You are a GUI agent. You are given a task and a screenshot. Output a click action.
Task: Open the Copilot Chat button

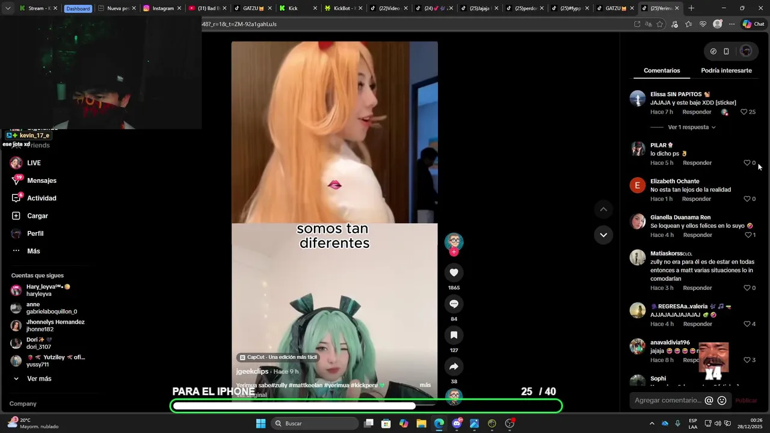[x=753, y=24]
